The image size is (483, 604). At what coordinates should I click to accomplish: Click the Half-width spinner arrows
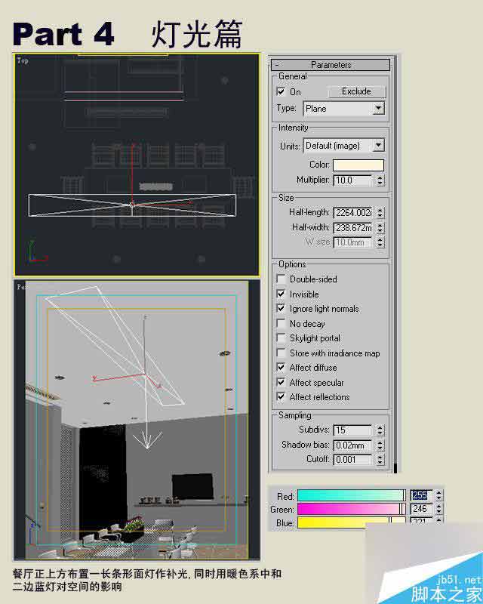coord(380,228)
